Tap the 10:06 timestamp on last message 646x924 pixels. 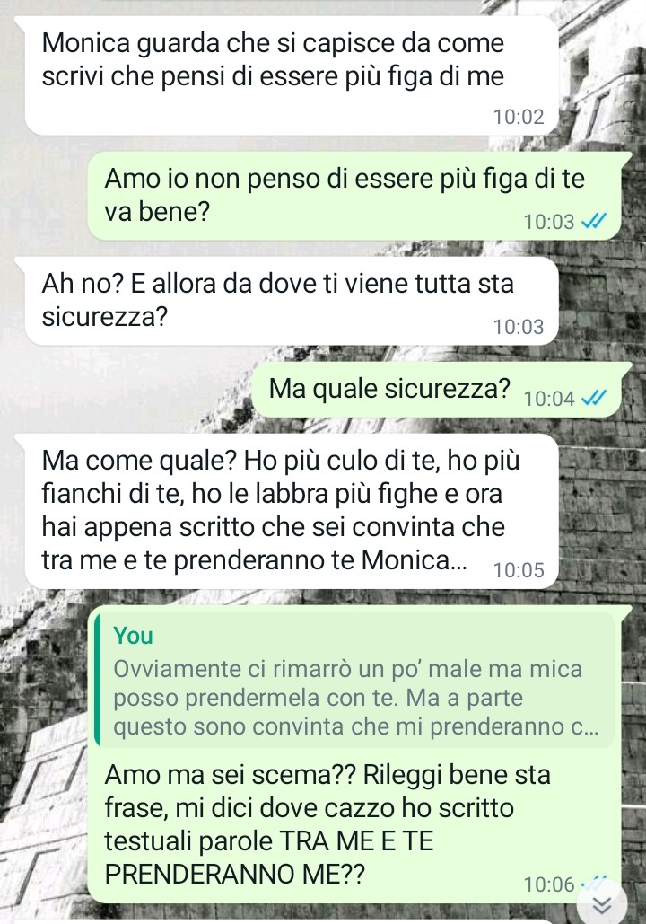coord(549,884)
